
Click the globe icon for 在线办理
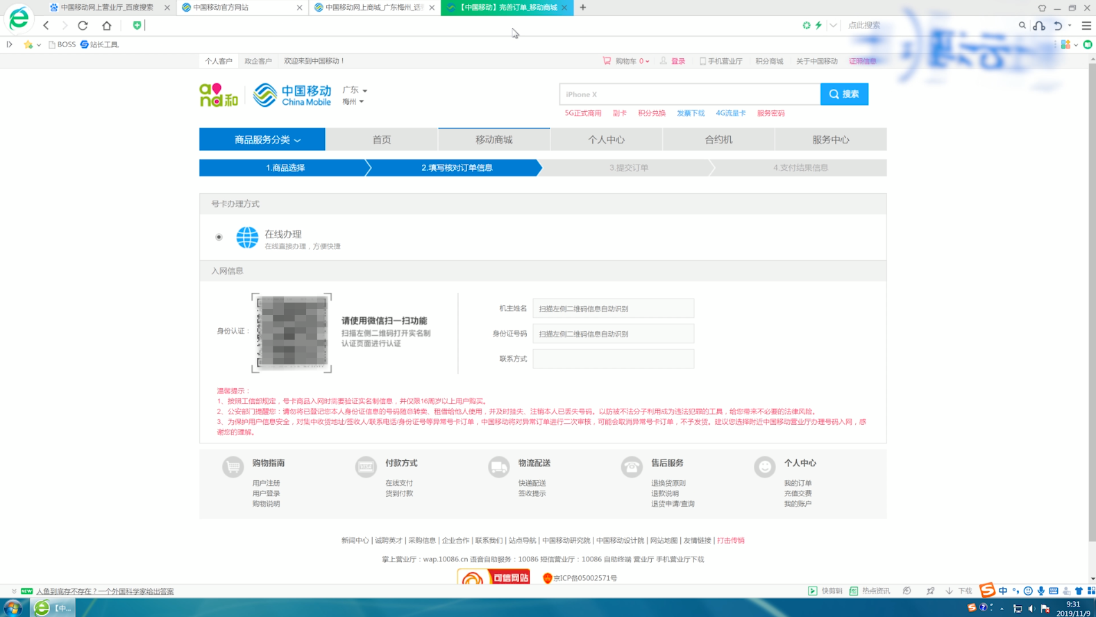click(247, 237)
